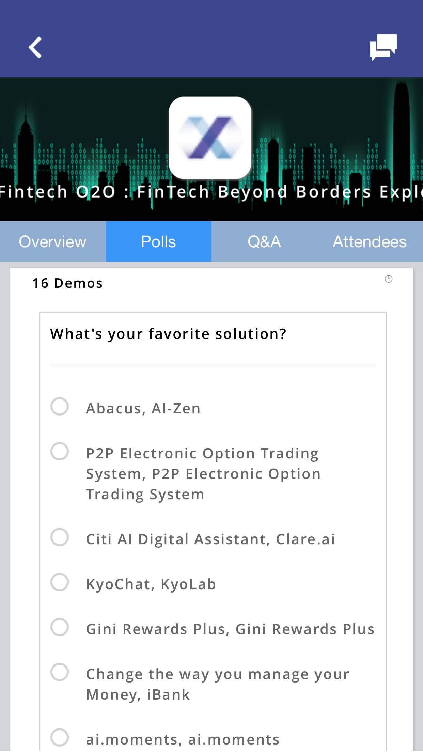Open the chat messages icon
This screenshot has width=423, height=752.
tap(383, 47)
